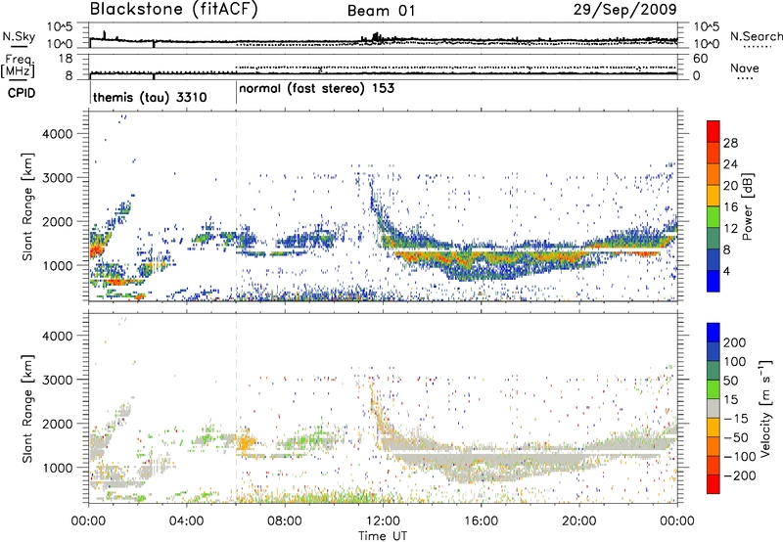Screen dimensions: 783x542
Task: Click the '04:00' time tick label
Action: point(186,521)
